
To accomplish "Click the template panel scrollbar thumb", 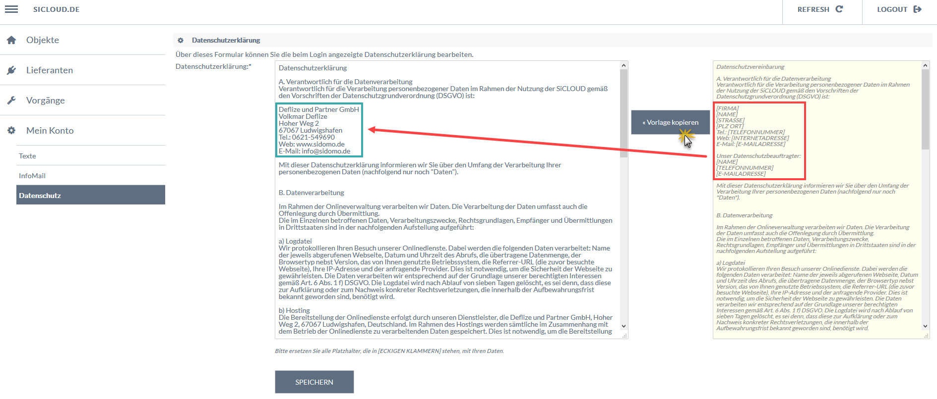I will (x=925, y=109).
